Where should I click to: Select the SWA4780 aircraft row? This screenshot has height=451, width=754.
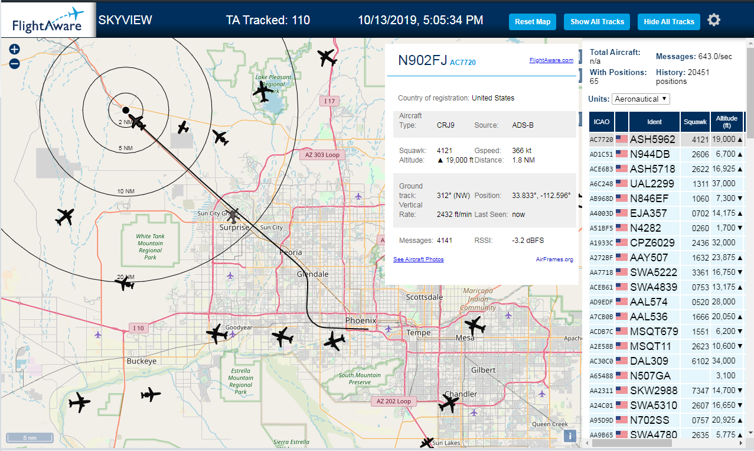[667, 434]
